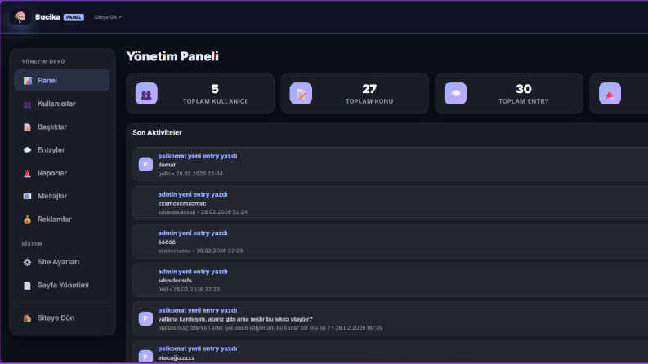Click the Kullanıcılar people icon

click(27, 104)
